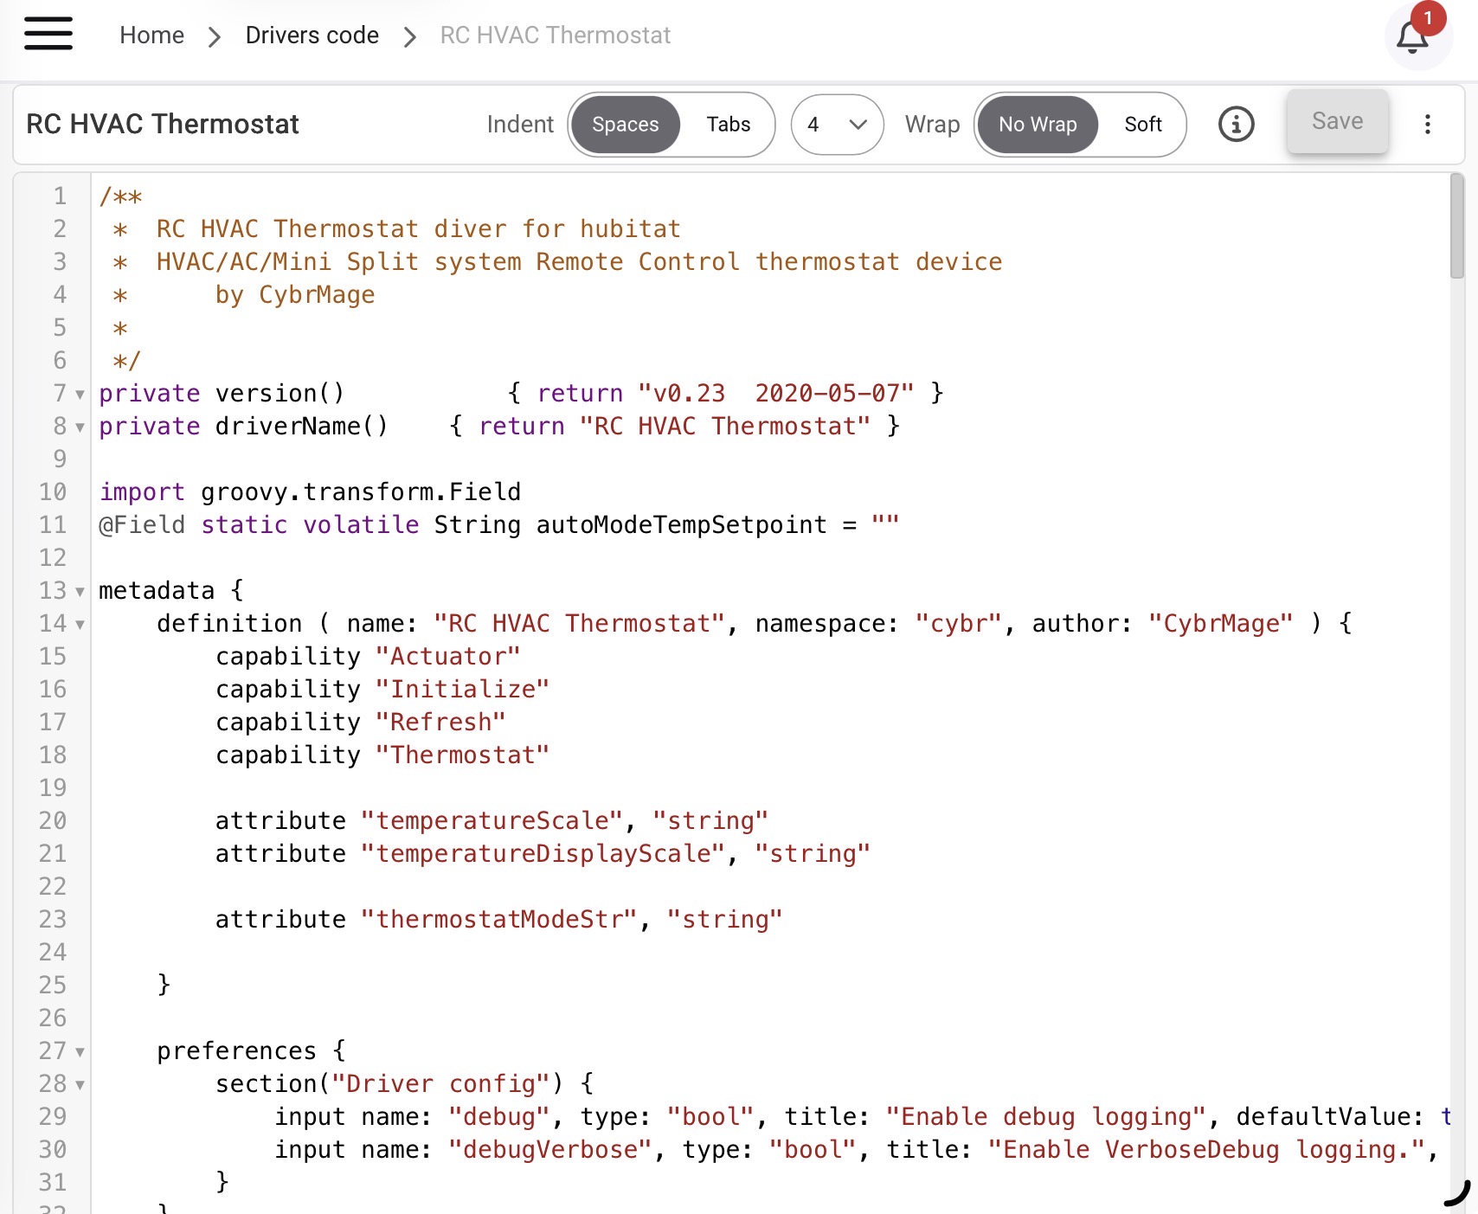Open the indent size dropdown
The image size is (1478, 1214).
837,125
